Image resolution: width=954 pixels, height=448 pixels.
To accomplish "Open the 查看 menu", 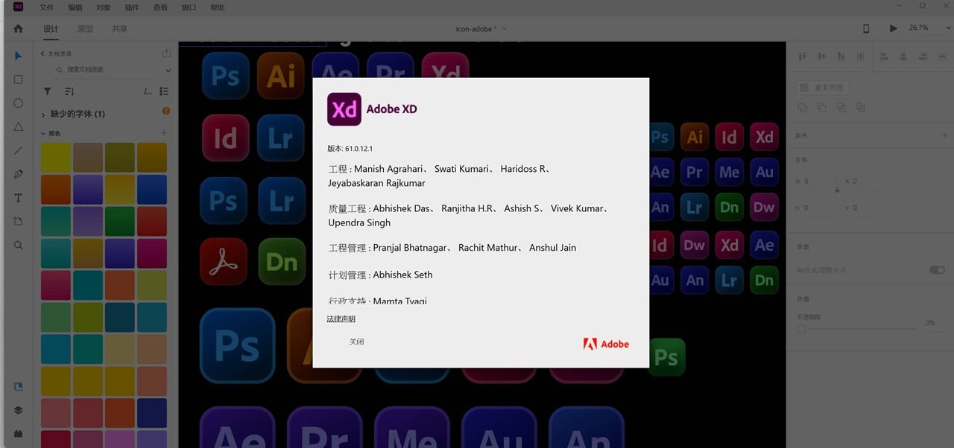I will tap(160, 7).
